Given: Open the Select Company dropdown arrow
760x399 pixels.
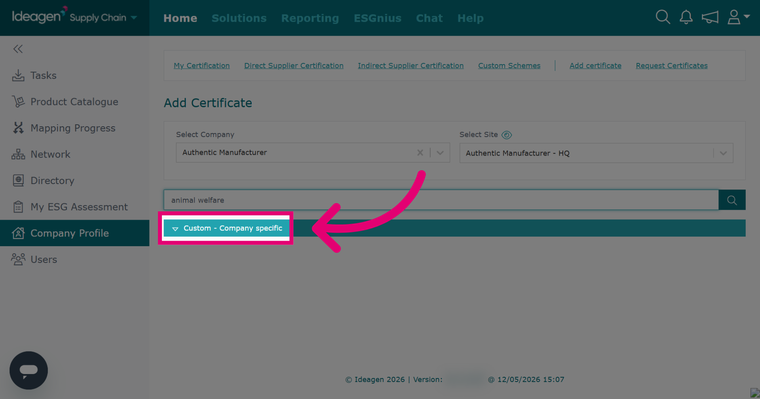Looking at the screenshot, I should pyautogui.click(x=440, y=152).
